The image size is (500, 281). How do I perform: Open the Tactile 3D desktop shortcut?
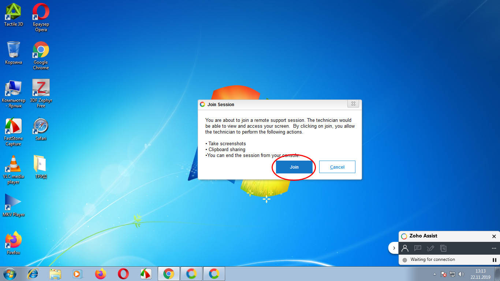(x=14, y=15)
